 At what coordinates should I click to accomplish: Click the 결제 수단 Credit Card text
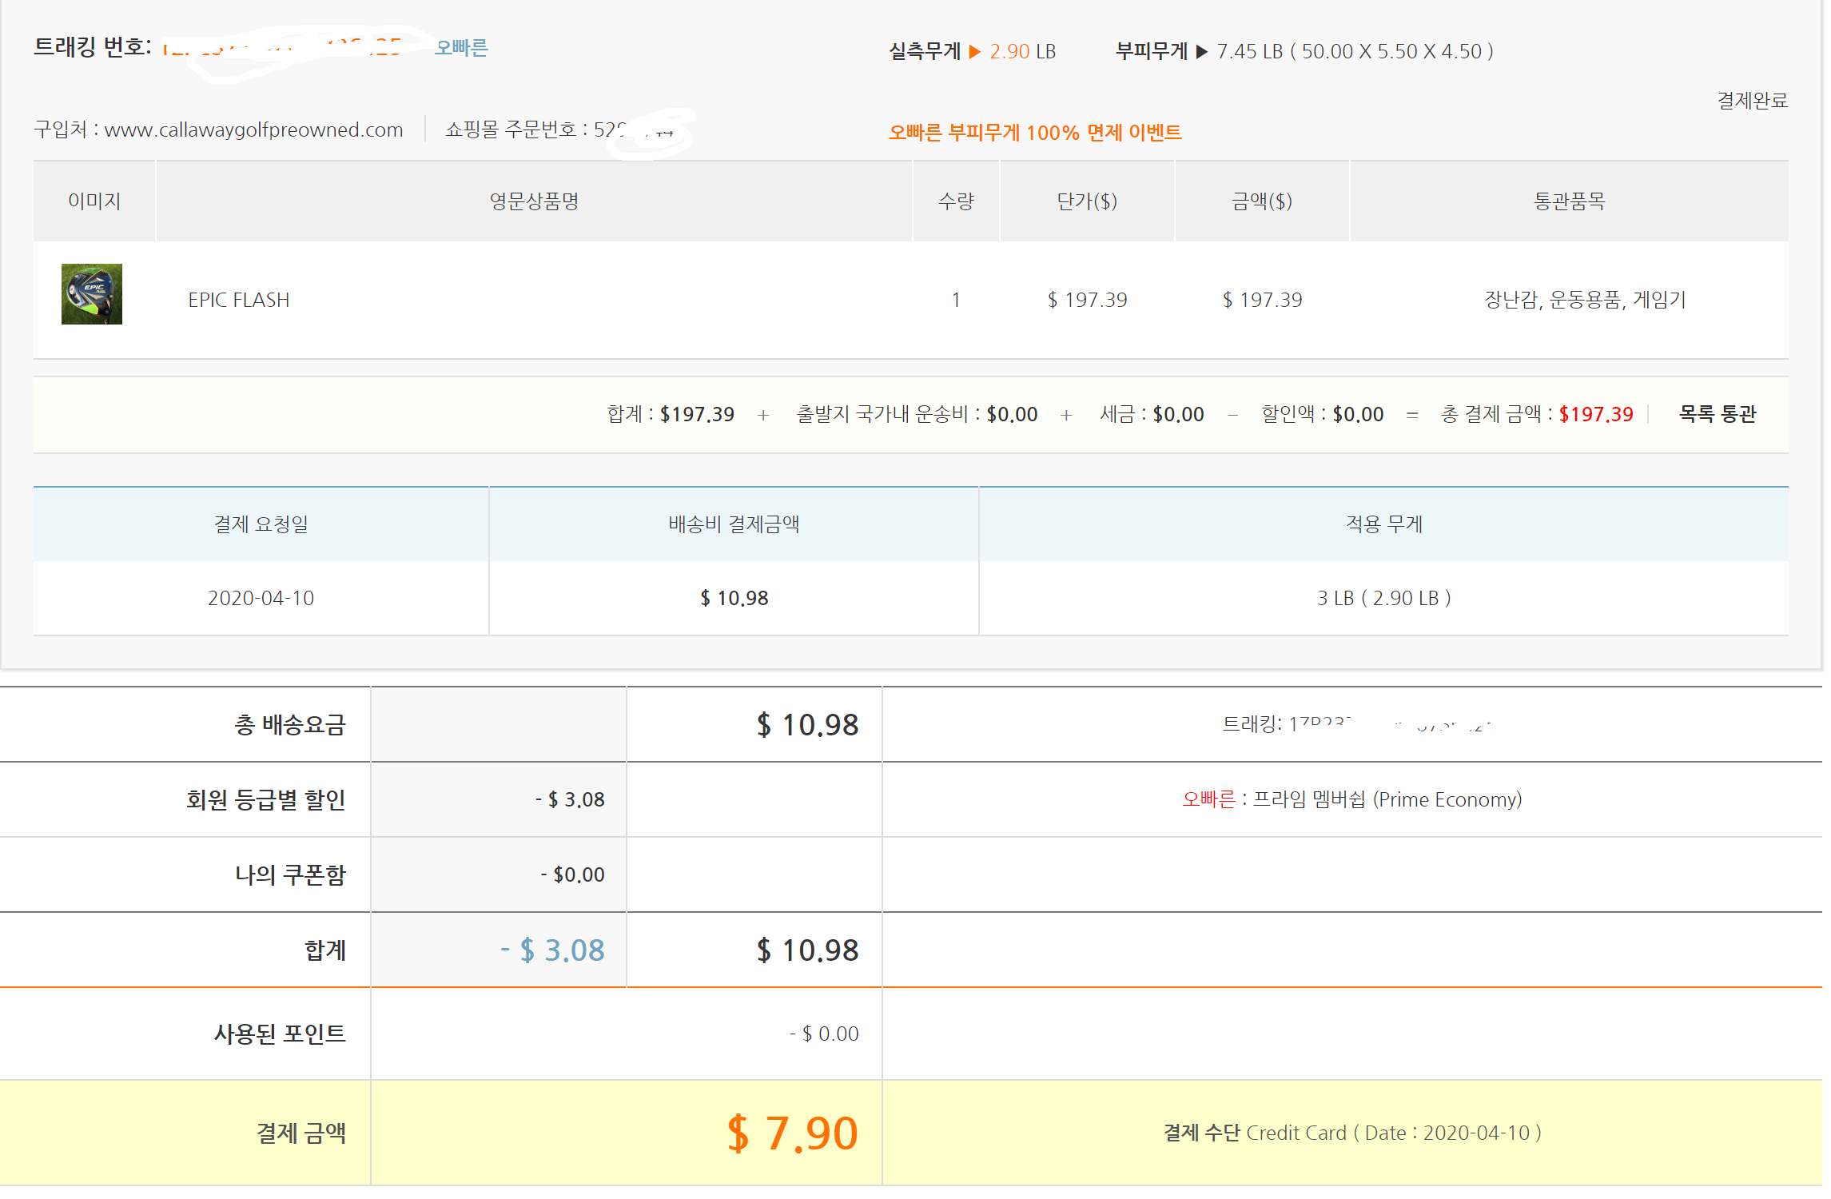(x=1351, y=1133)
